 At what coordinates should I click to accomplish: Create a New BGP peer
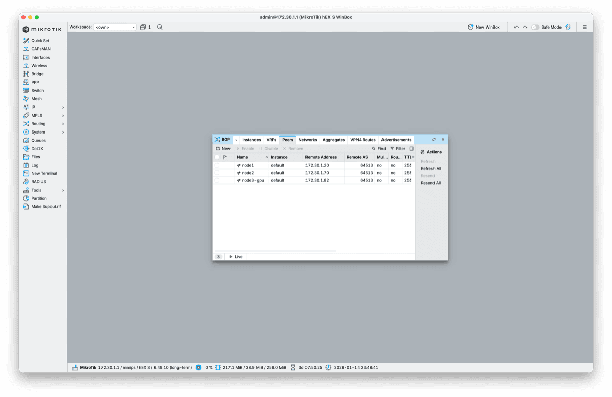tap(222, 148)
